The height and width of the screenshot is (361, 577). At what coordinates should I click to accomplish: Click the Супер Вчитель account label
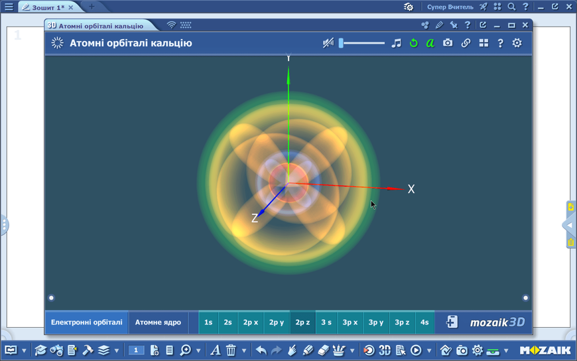[450, 7]
